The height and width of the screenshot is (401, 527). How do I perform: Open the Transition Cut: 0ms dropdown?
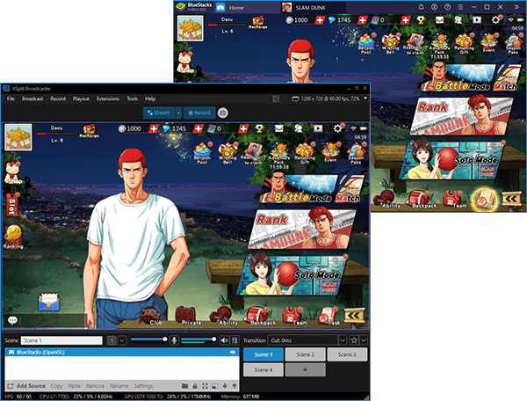pos(307,340)
